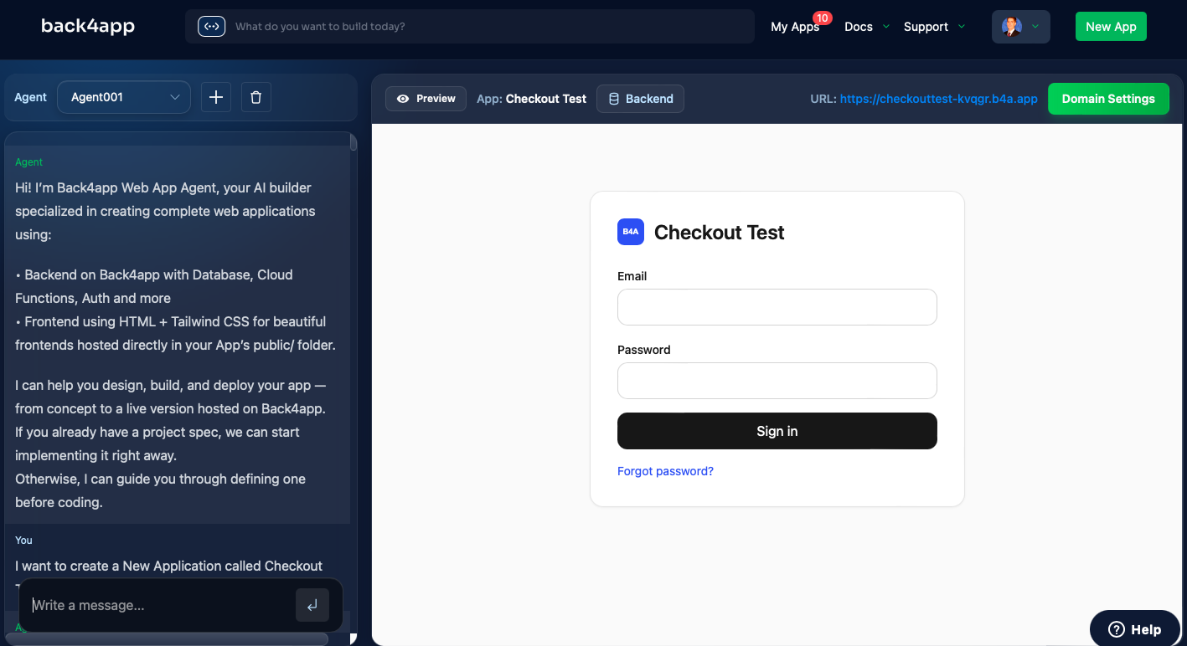Click the New App button
This screenshot has height=646, width=1187.
pyautogui.click(x=1111, y=27)
